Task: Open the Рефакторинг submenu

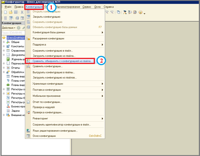Action: tap(65, 119)
